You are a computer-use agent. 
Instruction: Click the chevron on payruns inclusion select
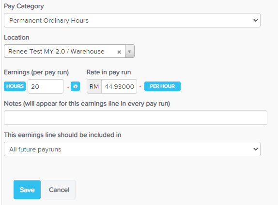coord(256,149)
